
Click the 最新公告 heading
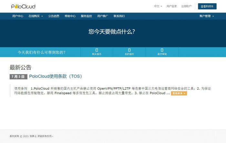[20, 67]
